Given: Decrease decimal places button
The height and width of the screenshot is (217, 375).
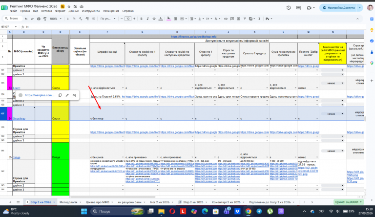Looking at the screenshot, I should click(x=81, y=19).
